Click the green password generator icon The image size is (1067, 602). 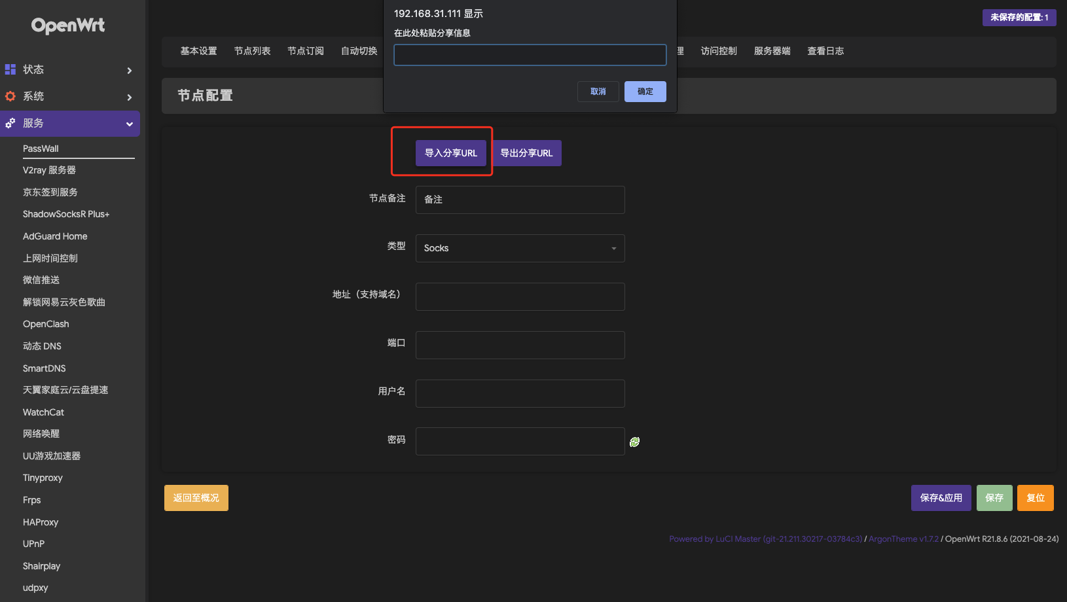pos(634,442)
